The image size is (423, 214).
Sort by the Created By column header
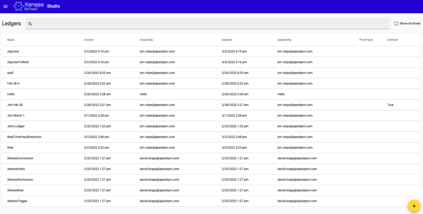[x=146, y=40]
